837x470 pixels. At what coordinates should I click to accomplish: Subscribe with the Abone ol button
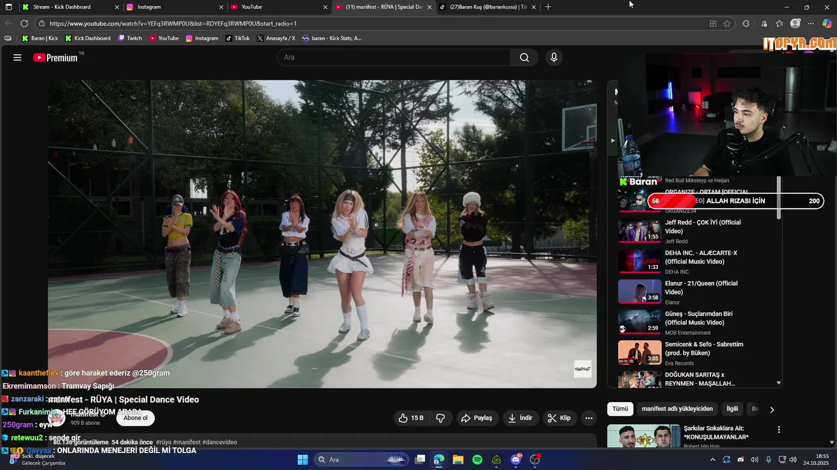(135, 418)
